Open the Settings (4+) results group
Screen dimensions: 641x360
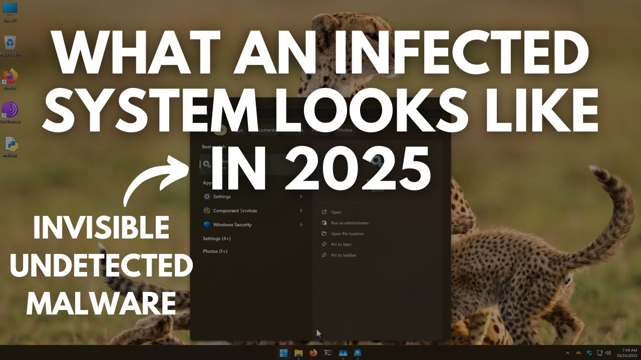[x=216, y=238]
